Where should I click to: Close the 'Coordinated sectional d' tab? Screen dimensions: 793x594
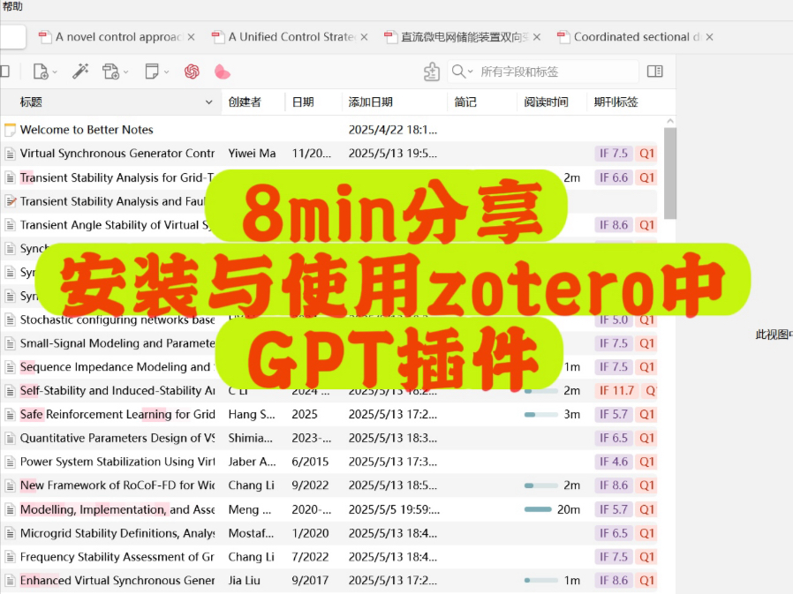coord(710,37)
